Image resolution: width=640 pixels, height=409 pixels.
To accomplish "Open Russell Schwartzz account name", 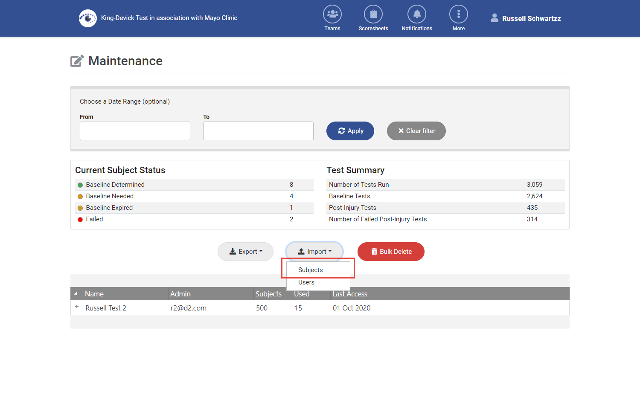I will tap(531, 18).
